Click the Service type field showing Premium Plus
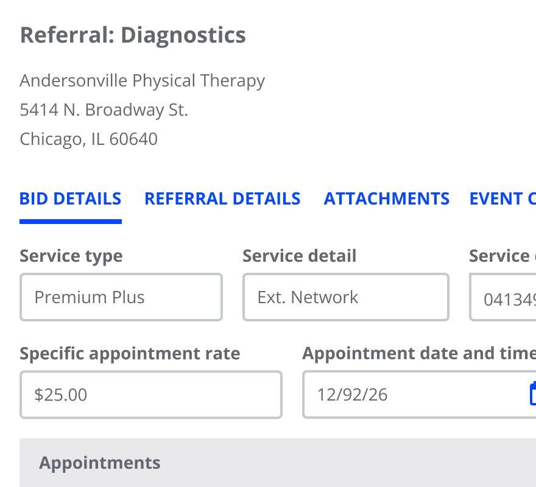Viewport: 536px width, 487px height. (121, 297)
